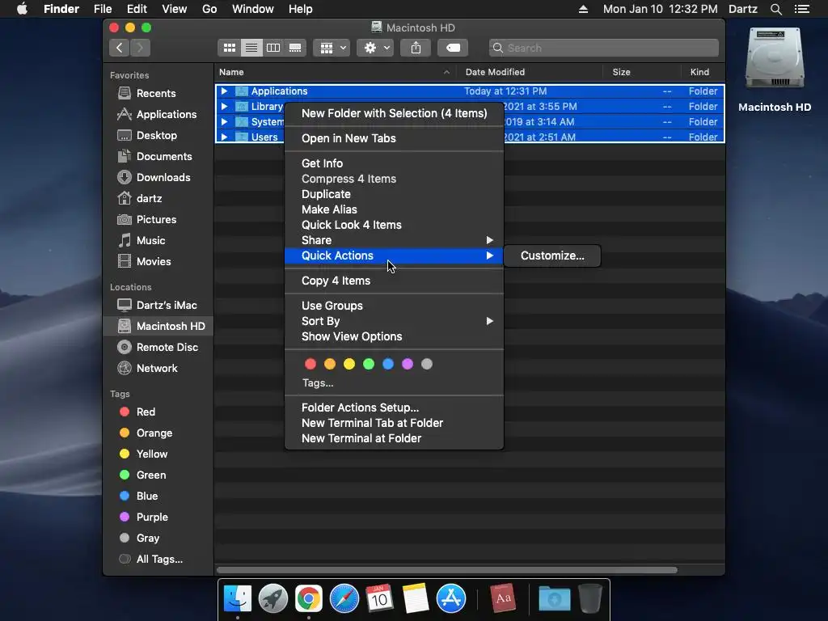This screenshot has height=621, width=828.
Task: Apply the yellow tag in the context menu
Action: pyautogui.click(x=349, y=364)
